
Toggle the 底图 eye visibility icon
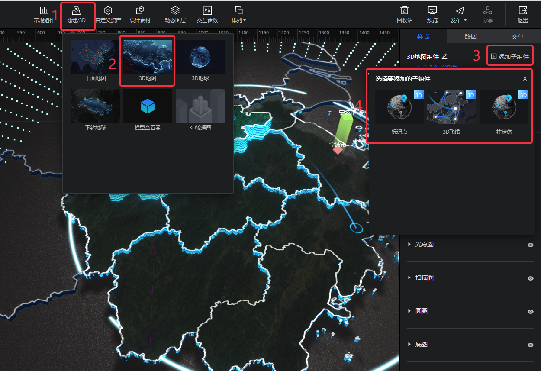tap(531, 345)
